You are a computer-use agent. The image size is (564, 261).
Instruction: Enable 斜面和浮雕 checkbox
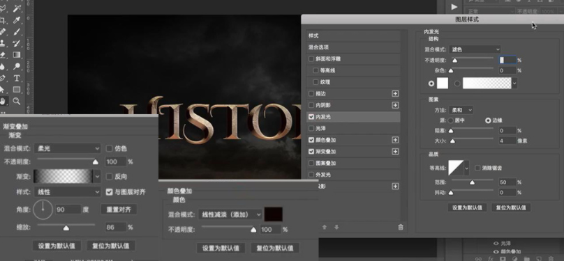(311, 58)
